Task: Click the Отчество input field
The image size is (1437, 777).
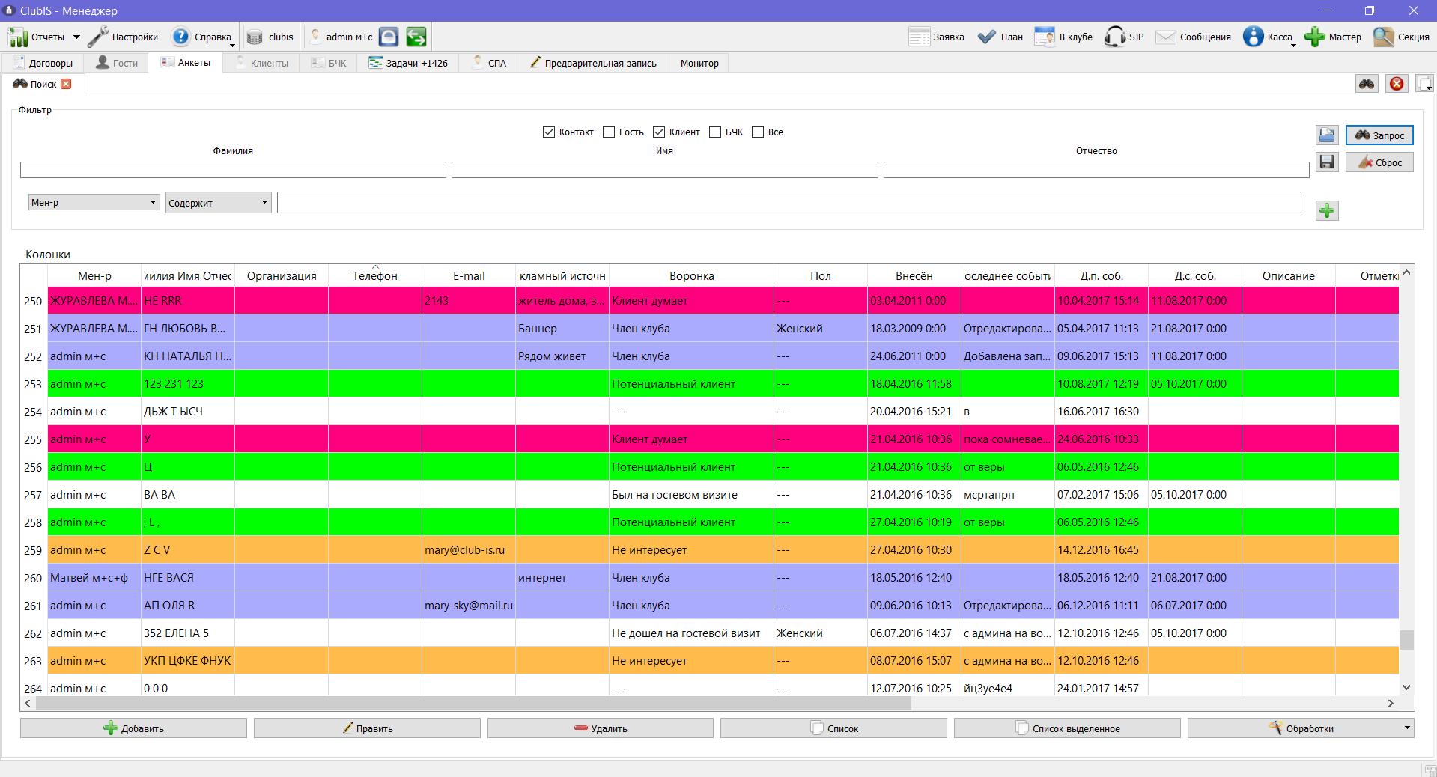Action: point(1096,170)
